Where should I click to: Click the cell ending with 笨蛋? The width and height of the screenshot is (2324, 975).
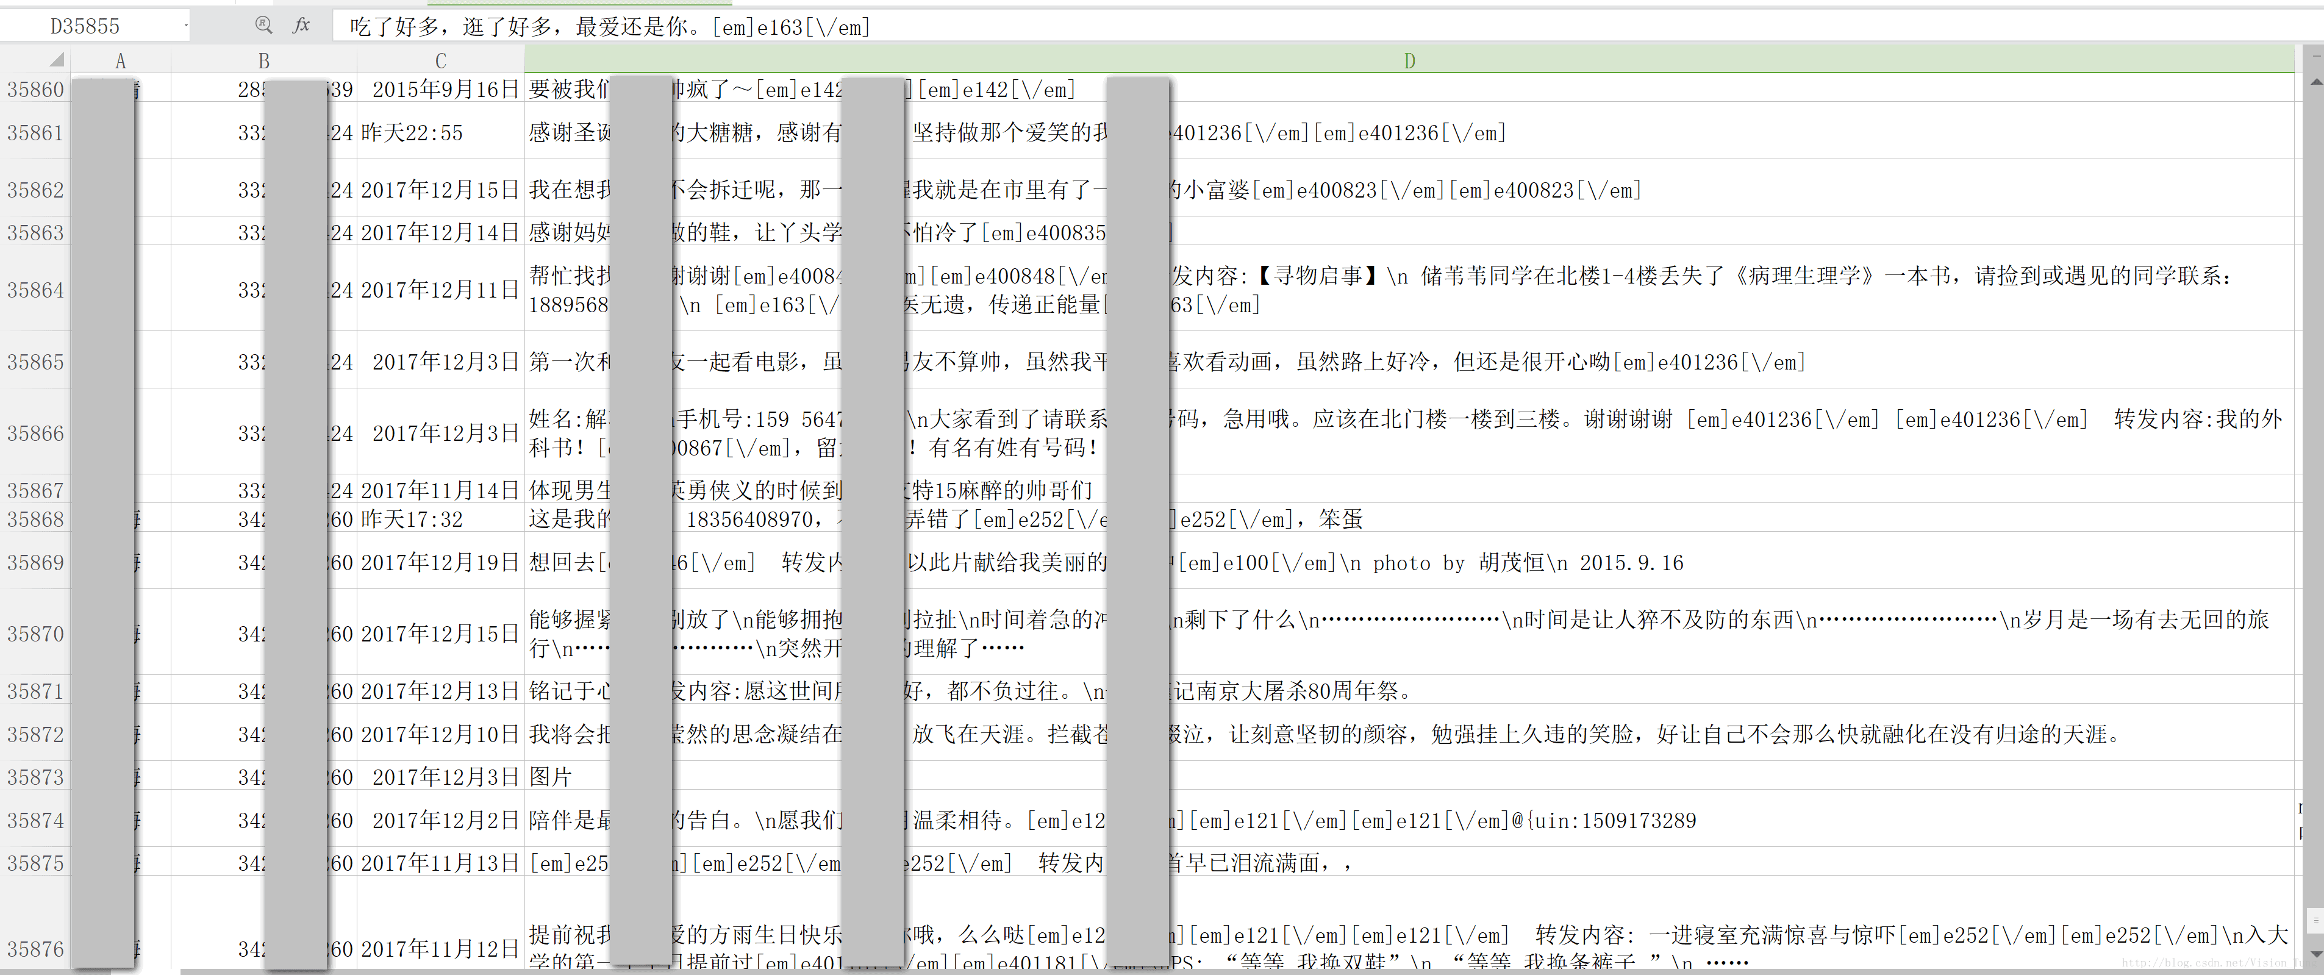(1409, 519)
